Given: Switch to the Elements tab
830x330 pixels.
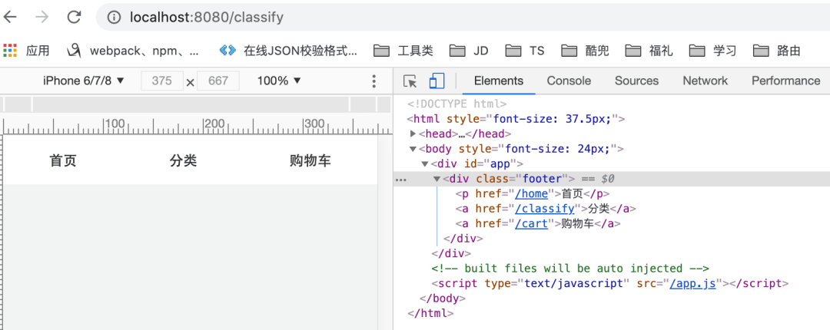Looking at the screenshot, I should (499, 81).
